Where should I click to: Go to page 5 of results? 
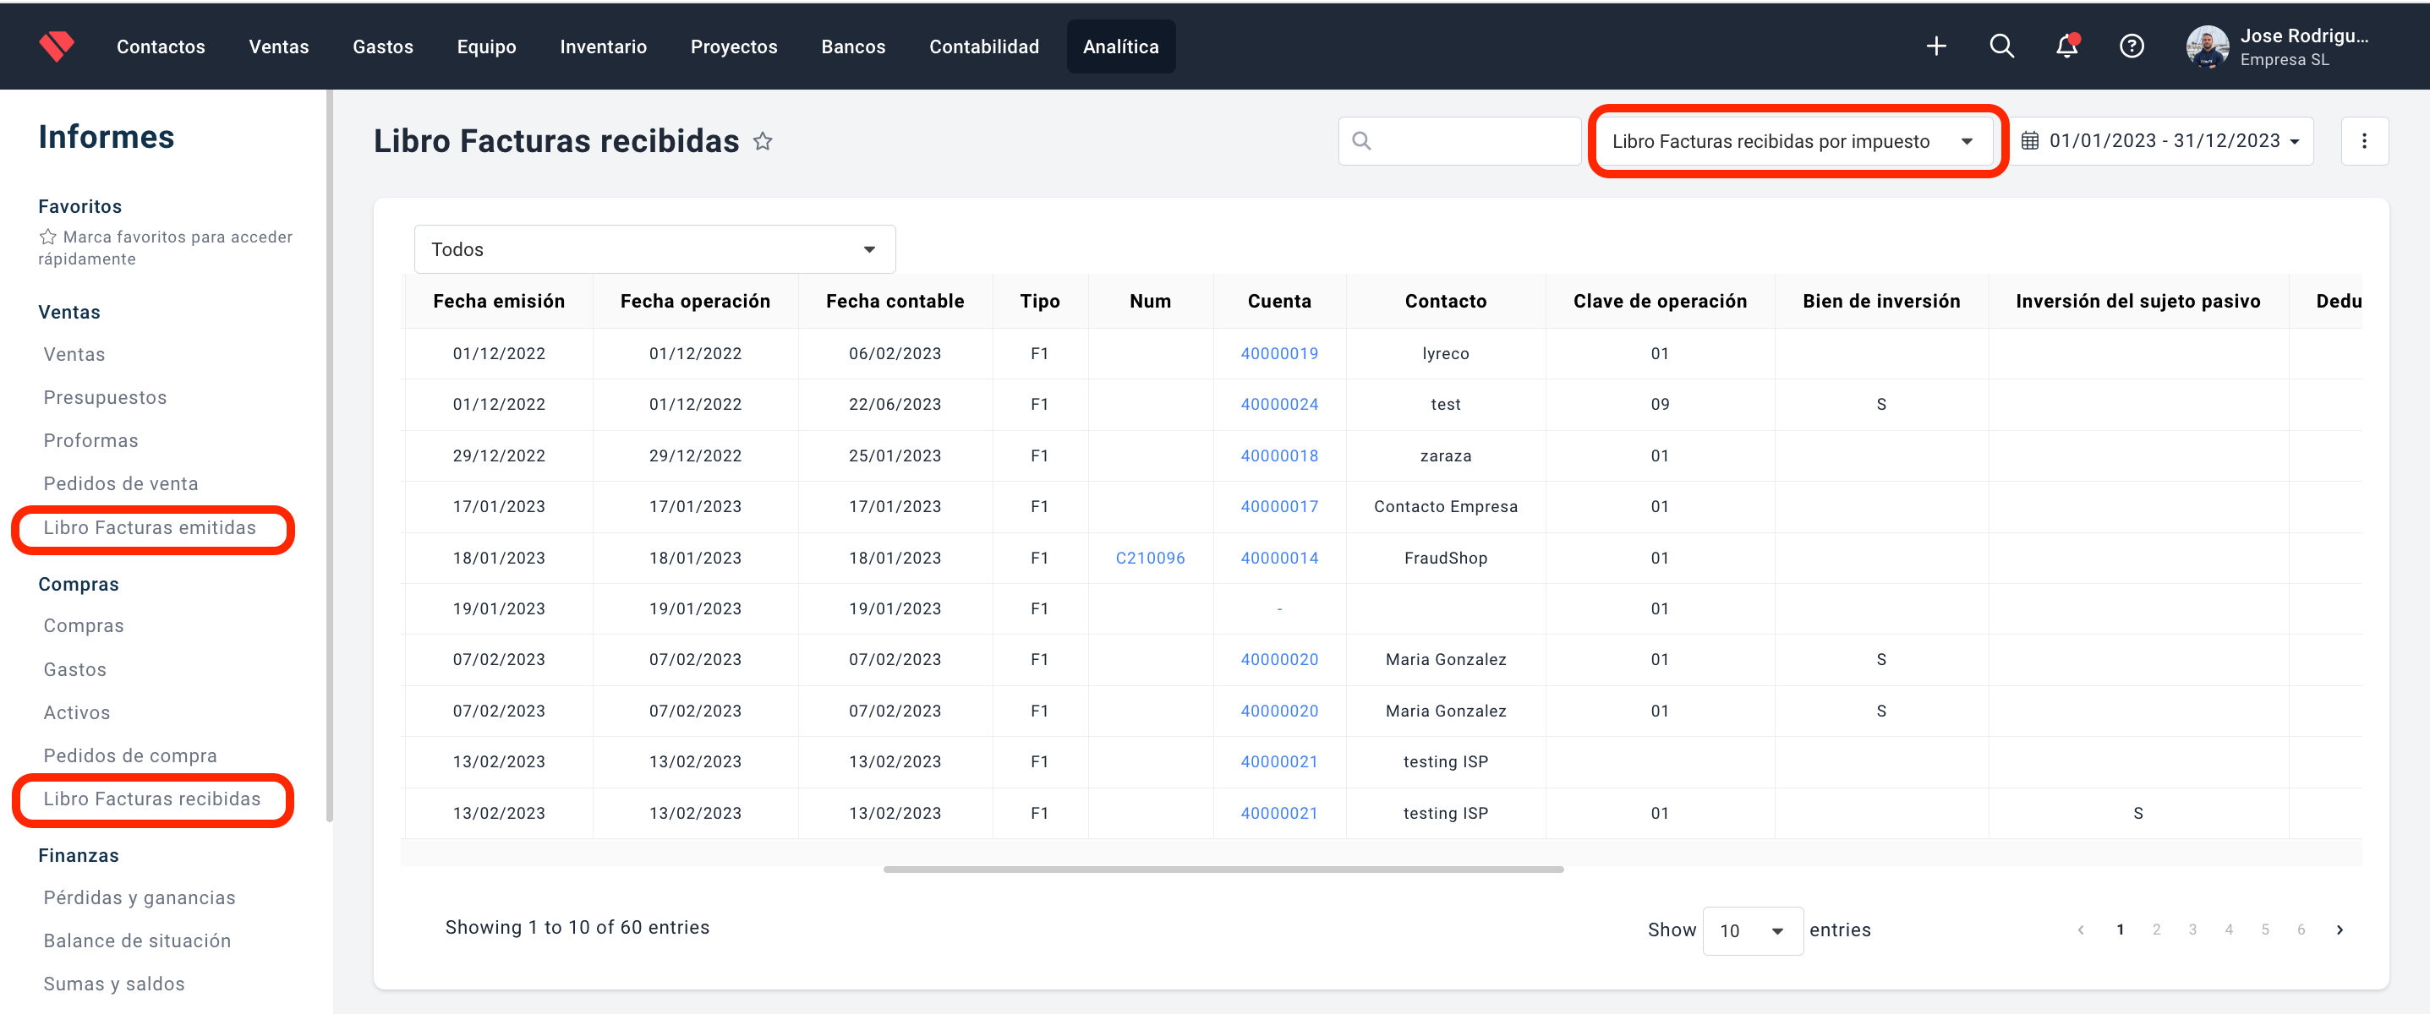pyautogui.click(x=2265, y=929)
